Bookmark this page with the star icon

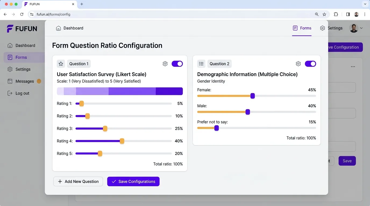click(324, 14)
